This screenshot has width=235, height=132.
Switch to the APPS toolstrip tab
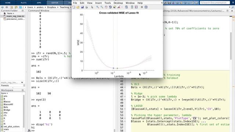39,3
